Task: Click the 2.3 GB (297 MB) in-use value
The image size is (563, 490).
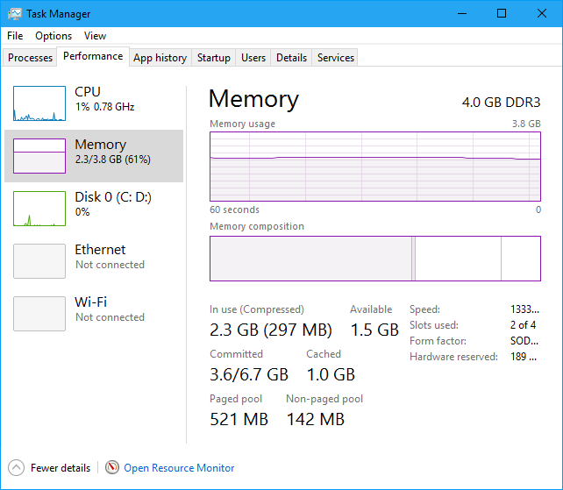Action: [271, 330]
